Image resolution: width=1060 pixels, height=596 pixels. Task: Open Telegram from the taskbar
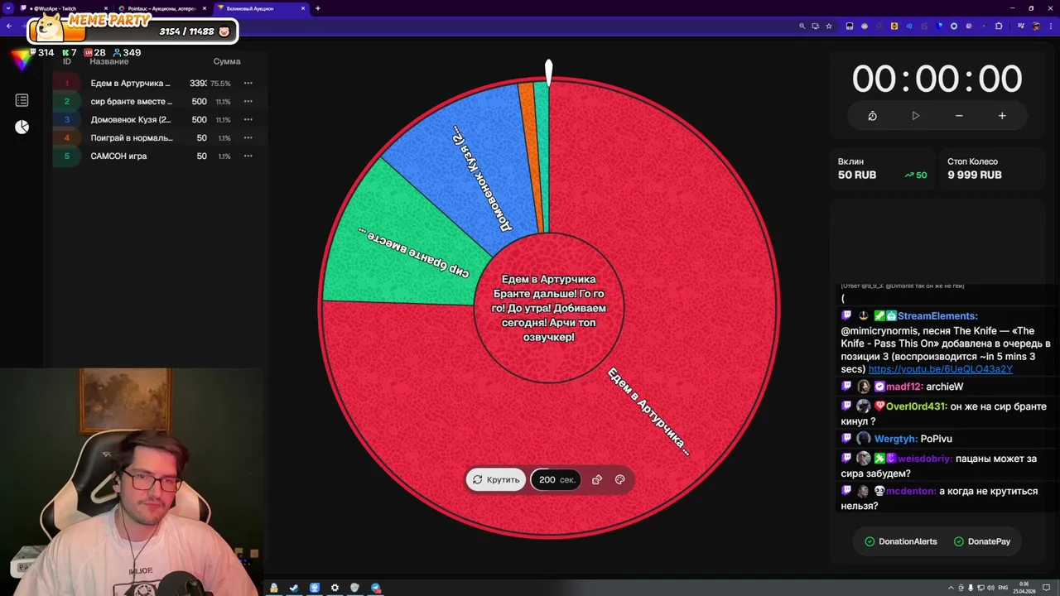[x=376, y=588]
